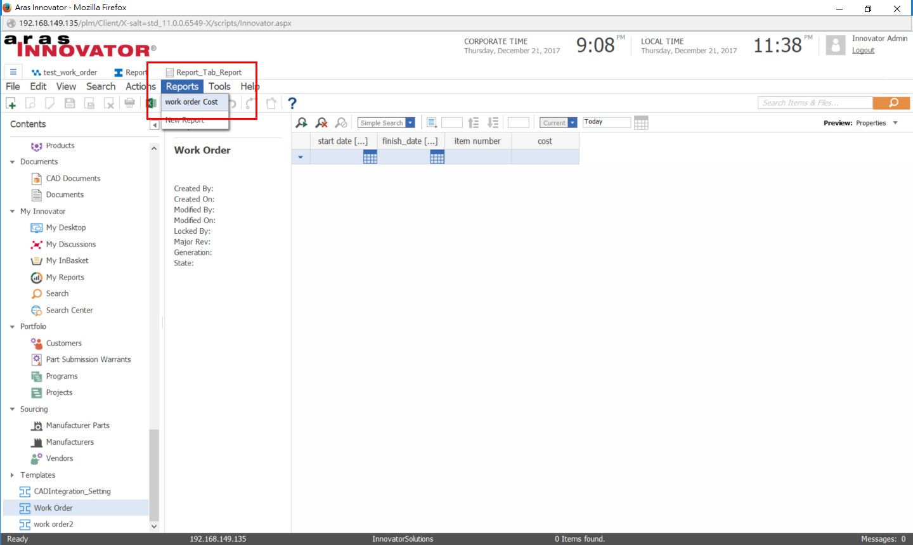Image resolution: width=913 pixels, height=545 pixels.
Task: Sort by the item number column header
Action: click(477, 141)
